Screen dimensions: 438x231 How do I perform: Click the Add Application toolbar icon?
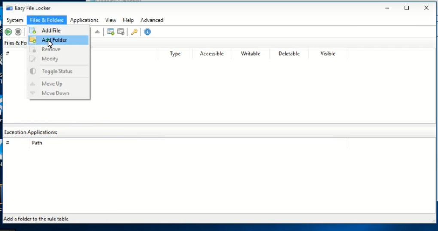click(x=111, y=32)
